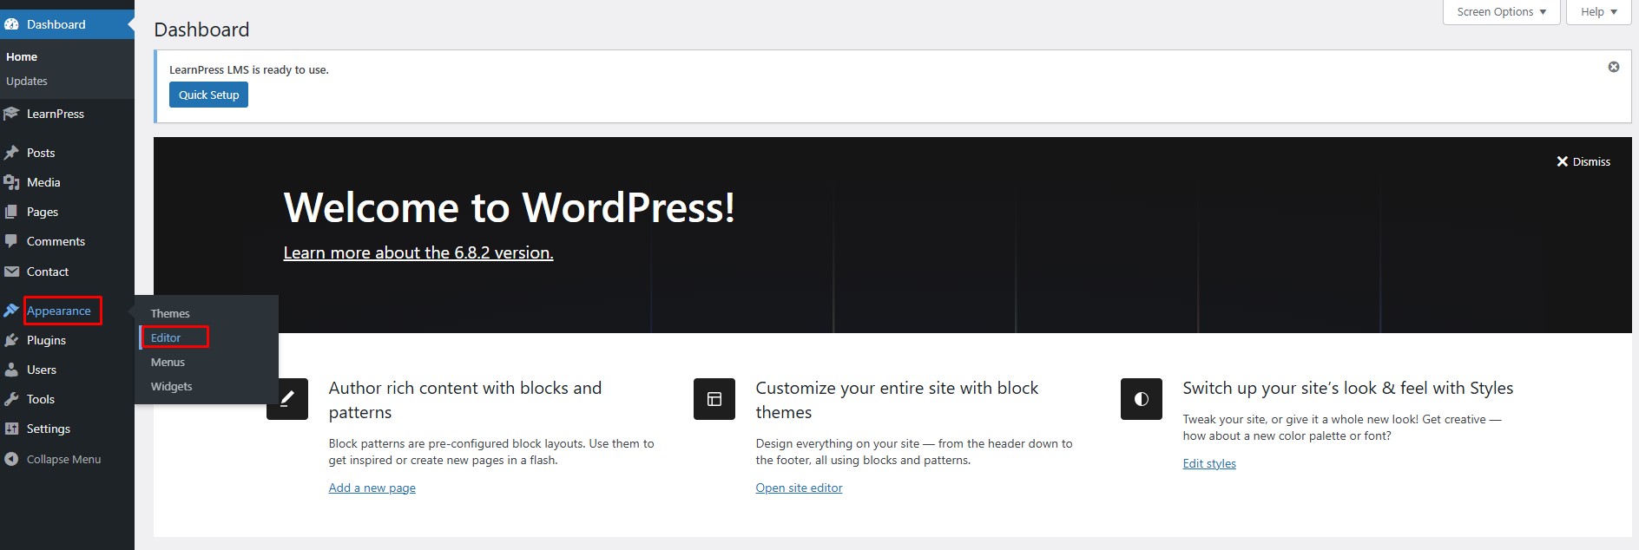Select Home in the Dashboard submenu
Screen dimensions: 1639x550
click(x=22, y=56)
